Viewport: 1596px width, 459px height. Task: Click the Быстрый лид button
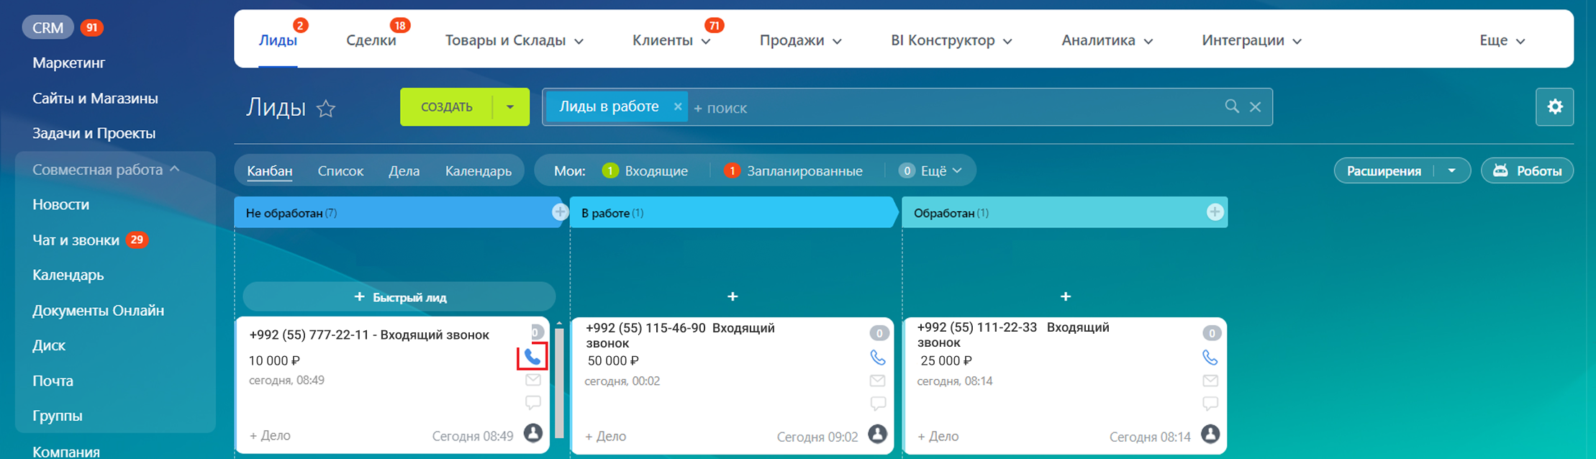point(399,297)
